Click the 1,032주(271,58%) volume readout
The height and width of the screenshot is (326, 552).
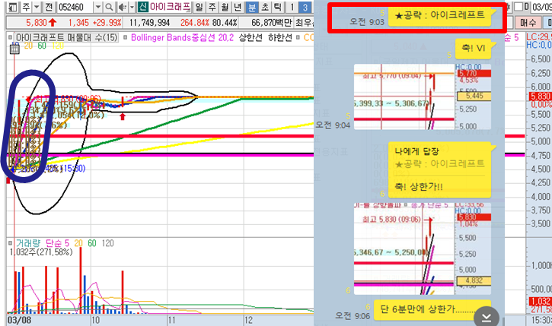click(x=41, y=252)
